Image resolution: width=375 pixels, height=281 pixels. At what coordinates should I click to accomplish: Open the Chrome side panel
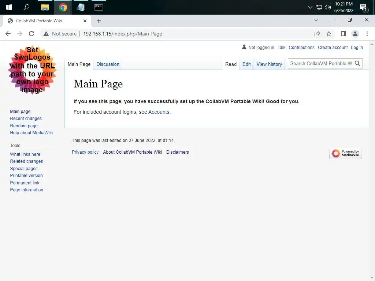(x=344, y=34)
